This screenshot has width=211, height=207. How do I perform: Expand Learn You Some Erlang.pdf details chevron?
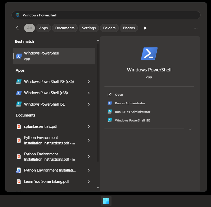(89, 182)
